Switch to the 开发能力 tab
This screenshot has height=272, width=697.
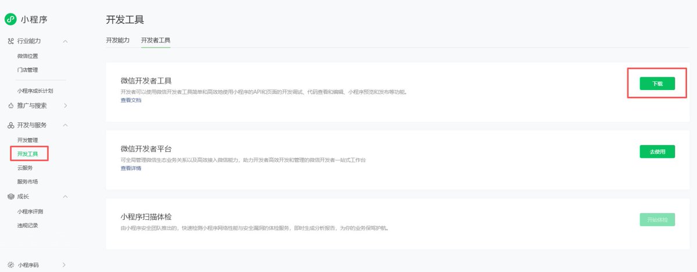coord(118,40)
